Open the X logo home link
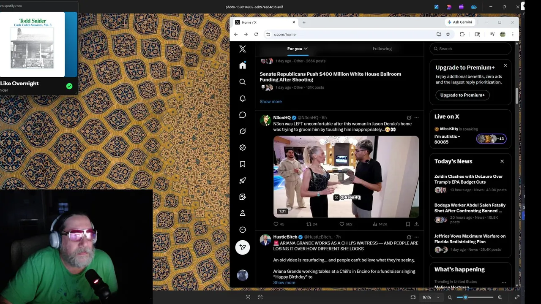 pos(243,49)
